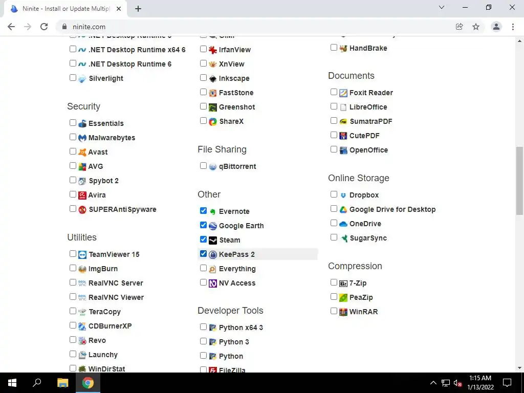
Task: Uncheck the KeePass 2 checkbox
Action: pyautogui.click(x=203, y=254)
